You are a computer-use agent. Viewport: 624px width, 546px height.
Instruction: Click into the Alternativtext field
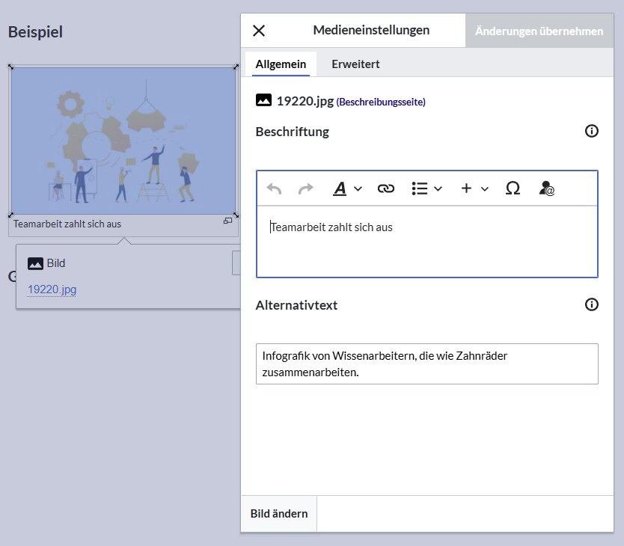[x=426, y=364]
